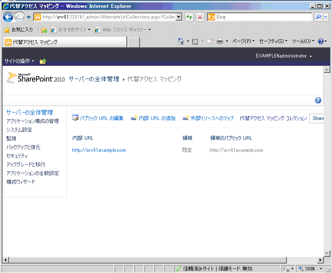
Task: Click the vertical scrollbar up arrow
Action: click(x=327, y=69)
